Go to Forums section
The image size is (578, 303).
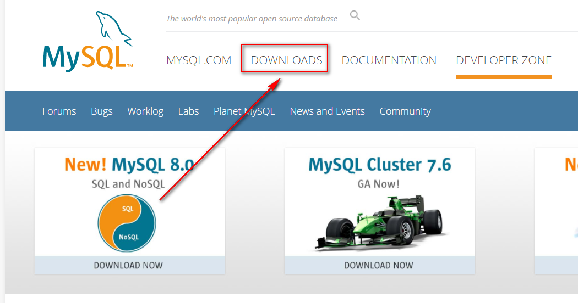pos(59,111)
